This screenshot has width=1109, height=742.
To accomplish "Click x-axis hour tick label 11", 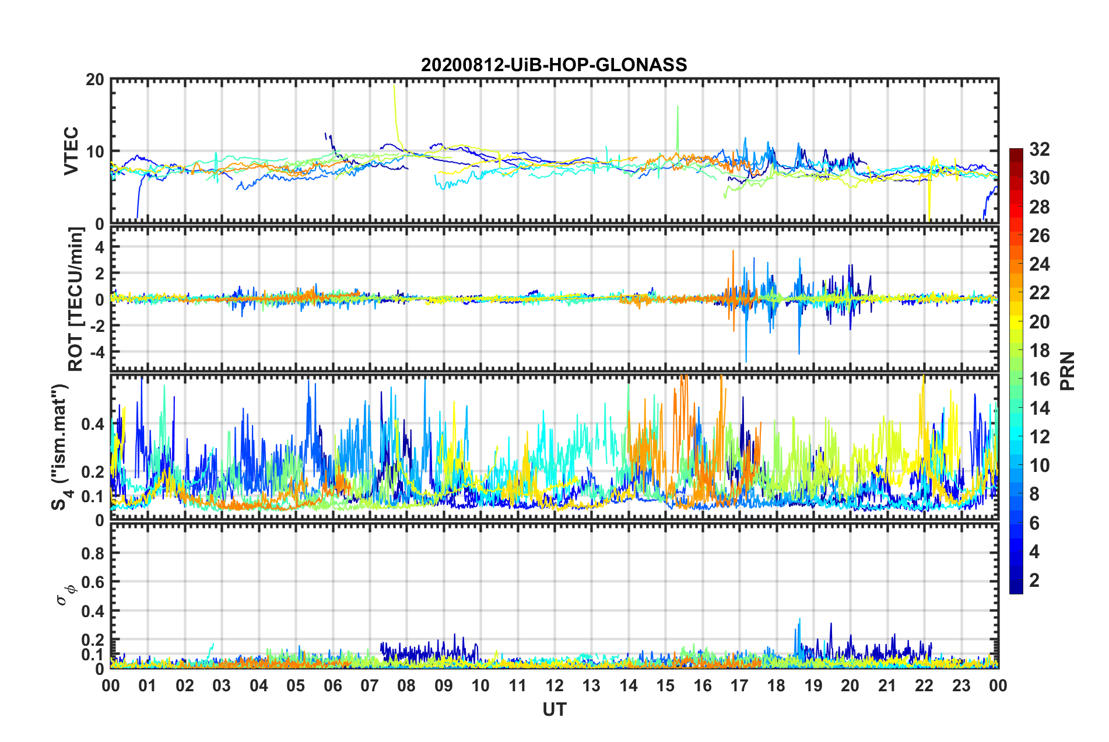I will click(518, 685).
